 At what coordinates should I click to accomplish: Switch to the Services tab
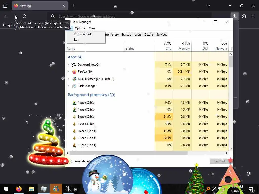click(162, 35)
